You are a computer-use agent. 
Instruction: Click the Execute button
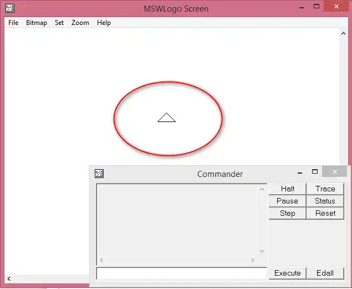click(x=287, y=273)
